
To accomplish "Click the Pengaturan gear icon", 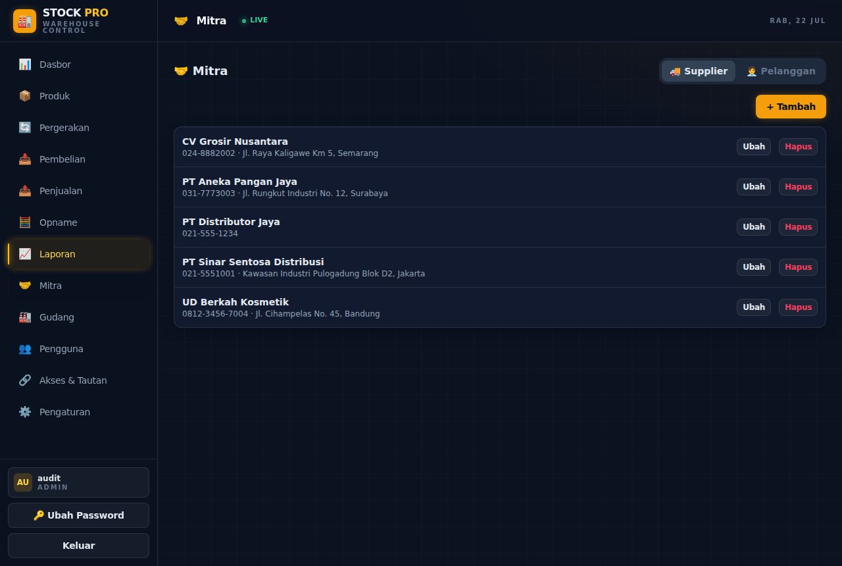I will coord(25,412).
